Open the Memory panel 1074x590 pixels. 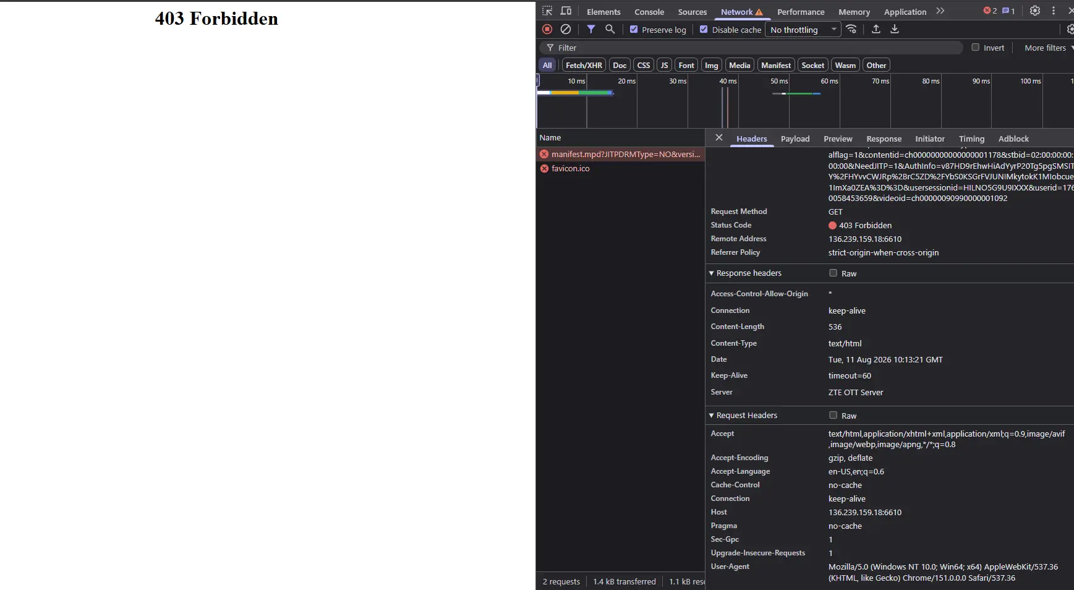[x=854, y=12]
